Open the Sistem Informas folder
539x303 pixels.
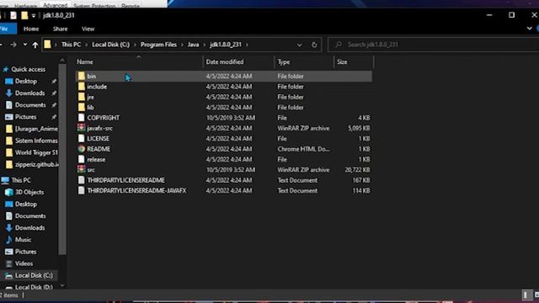pos(36,141)
